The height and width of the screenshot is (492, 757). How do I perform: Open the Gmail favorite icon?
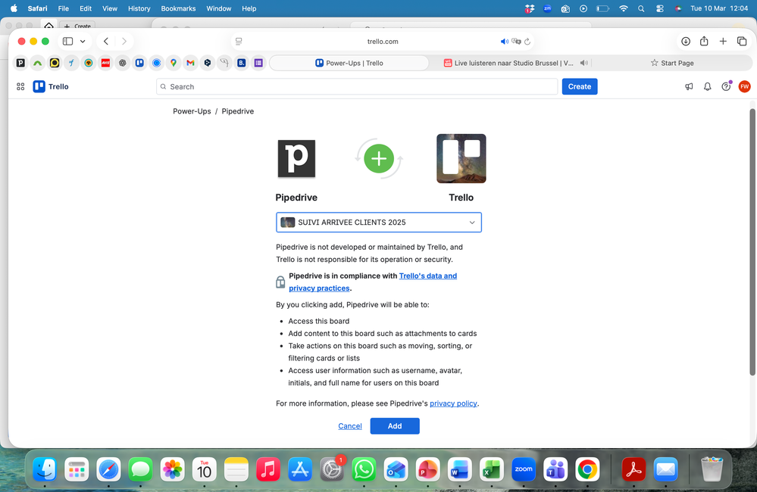190,63
